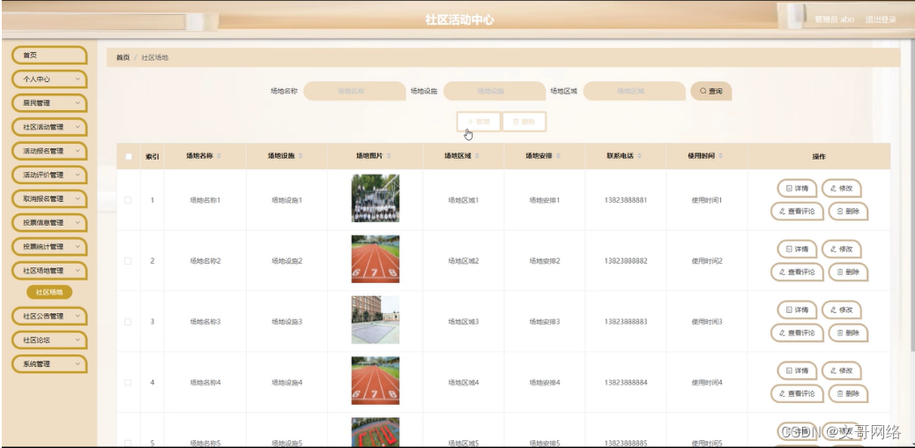Viewport: 915px width, 448px height.
Task: Open the venue image in row 1
Action: click(376, 198)
